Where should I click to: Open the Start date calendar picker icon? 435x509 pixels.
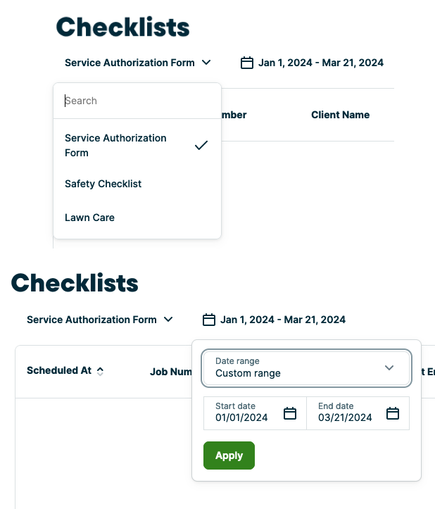pyautogui.click(x=289, y=413)
